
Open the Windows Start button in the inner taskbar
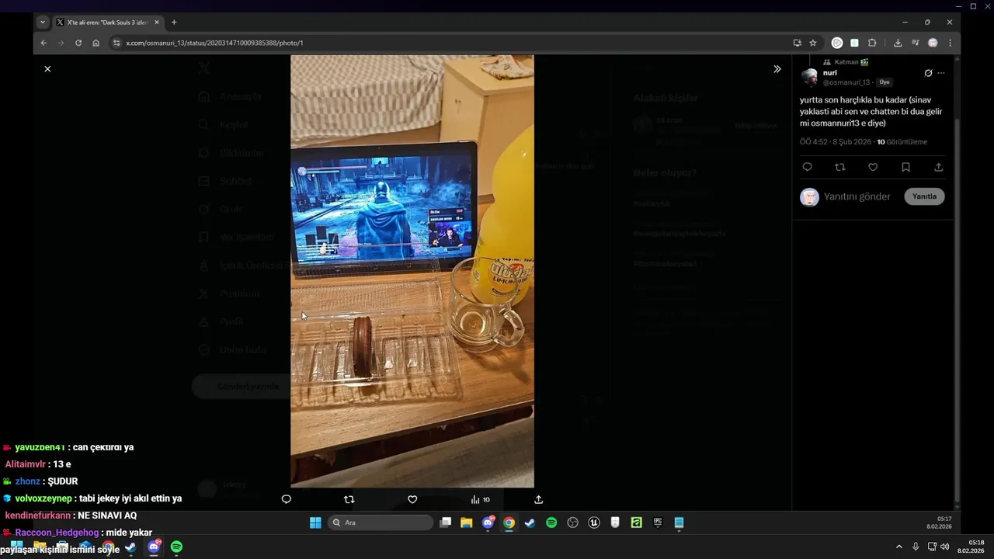[315, 523]
